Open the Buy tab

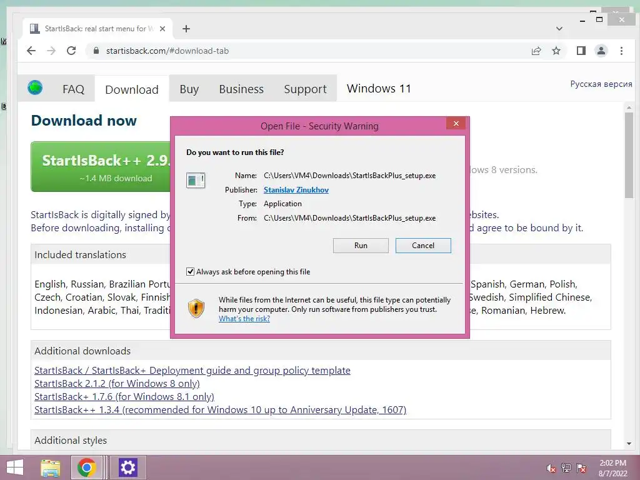[x=189, y=89]
